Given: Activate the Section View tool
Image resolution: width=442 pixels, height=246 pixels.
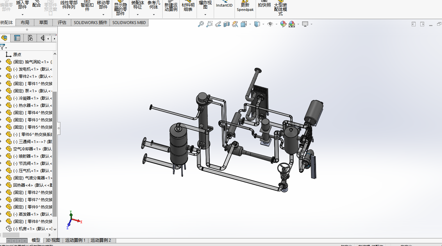Looking at the screenshot, I should click(227, 24).
